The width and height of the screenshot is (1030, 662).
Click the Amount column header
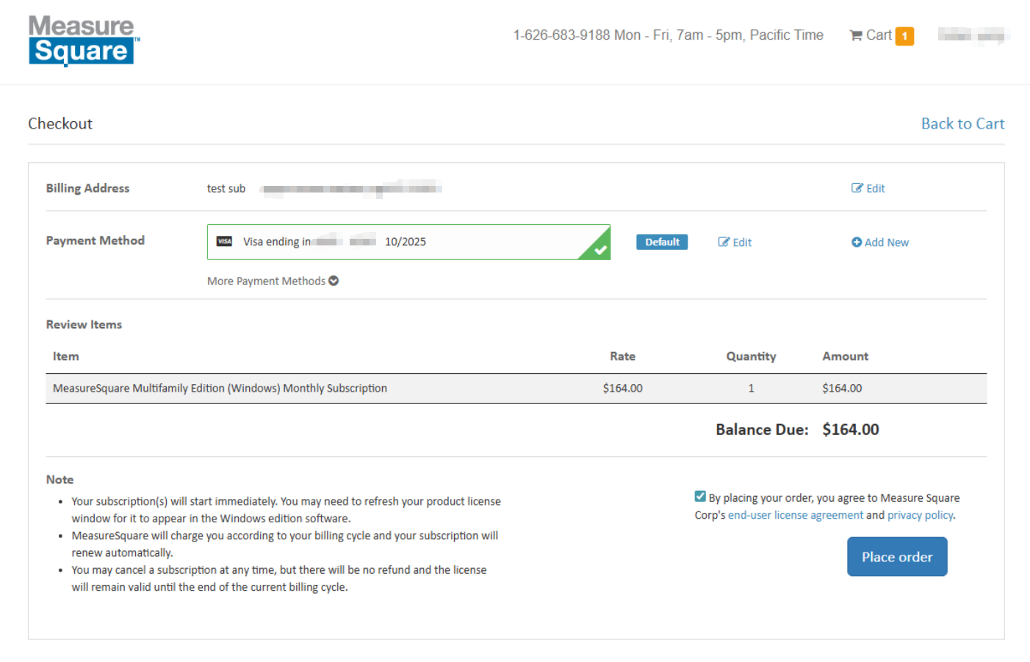tap(845, 356)
